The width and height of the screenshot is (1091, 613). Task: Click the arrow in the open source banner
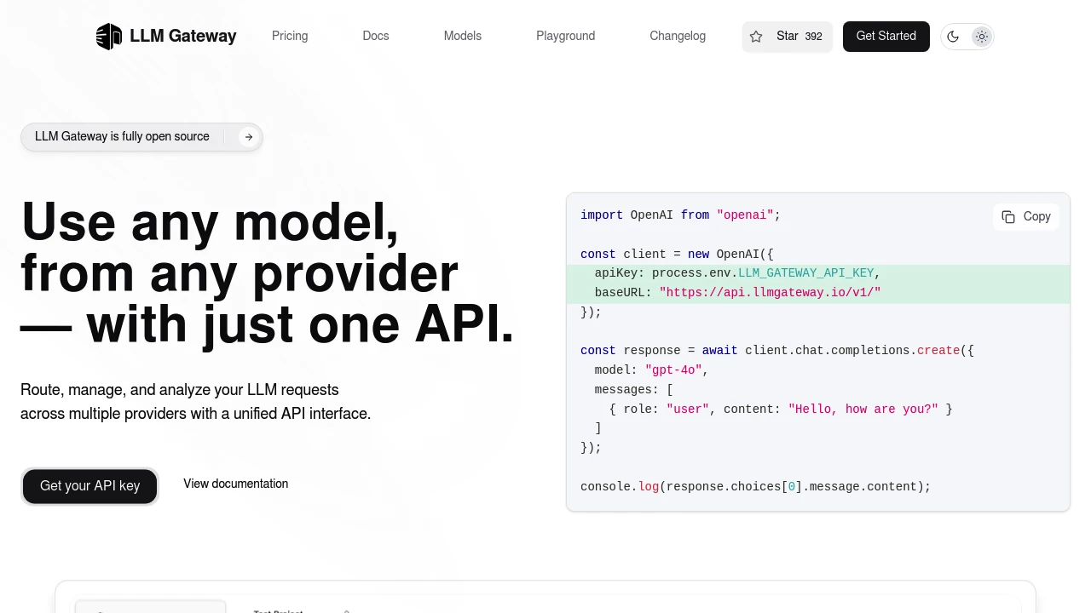[x=248, y=137]
